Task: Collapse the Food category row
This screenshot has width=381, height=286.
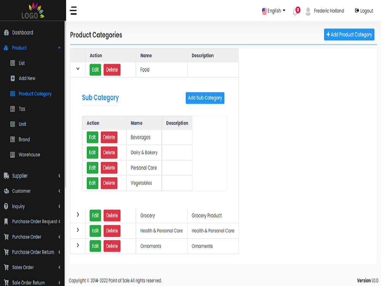Action: (78, 69)
